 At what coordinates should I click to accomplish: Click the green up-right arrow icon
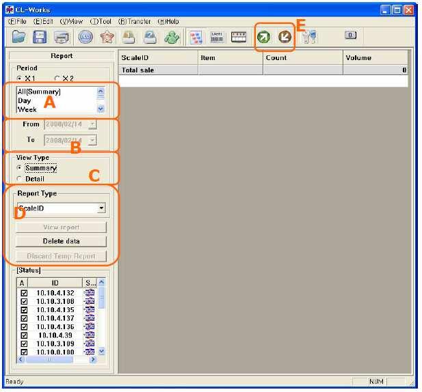[x=263, y=37]
